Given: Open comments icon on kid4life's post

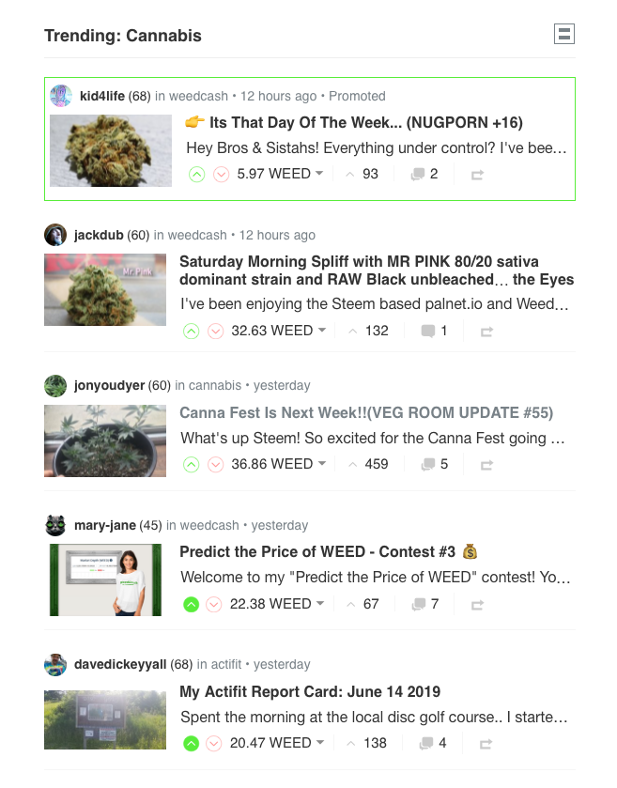Looking at the screenshot, I should [x=424, y=175].
